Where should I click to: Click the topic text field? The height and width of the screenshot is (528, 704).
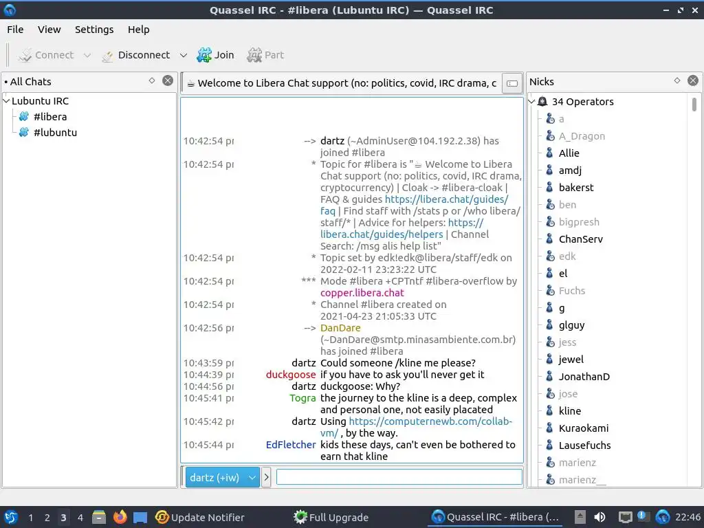(x=342, y=83)
